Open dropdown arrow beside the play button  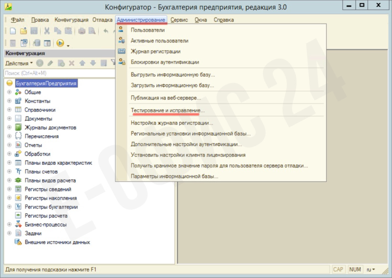pyautogui.click(x=68, y=46)
